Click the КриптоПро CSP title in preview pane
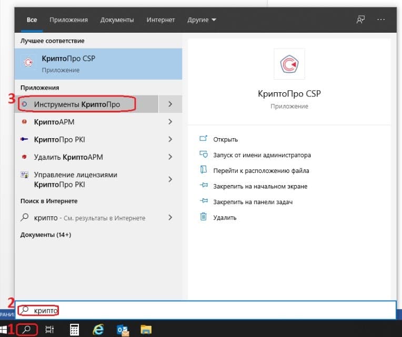The width and height of the screenshot is (402, 337). pyautogui.click(x=289, y=93)
